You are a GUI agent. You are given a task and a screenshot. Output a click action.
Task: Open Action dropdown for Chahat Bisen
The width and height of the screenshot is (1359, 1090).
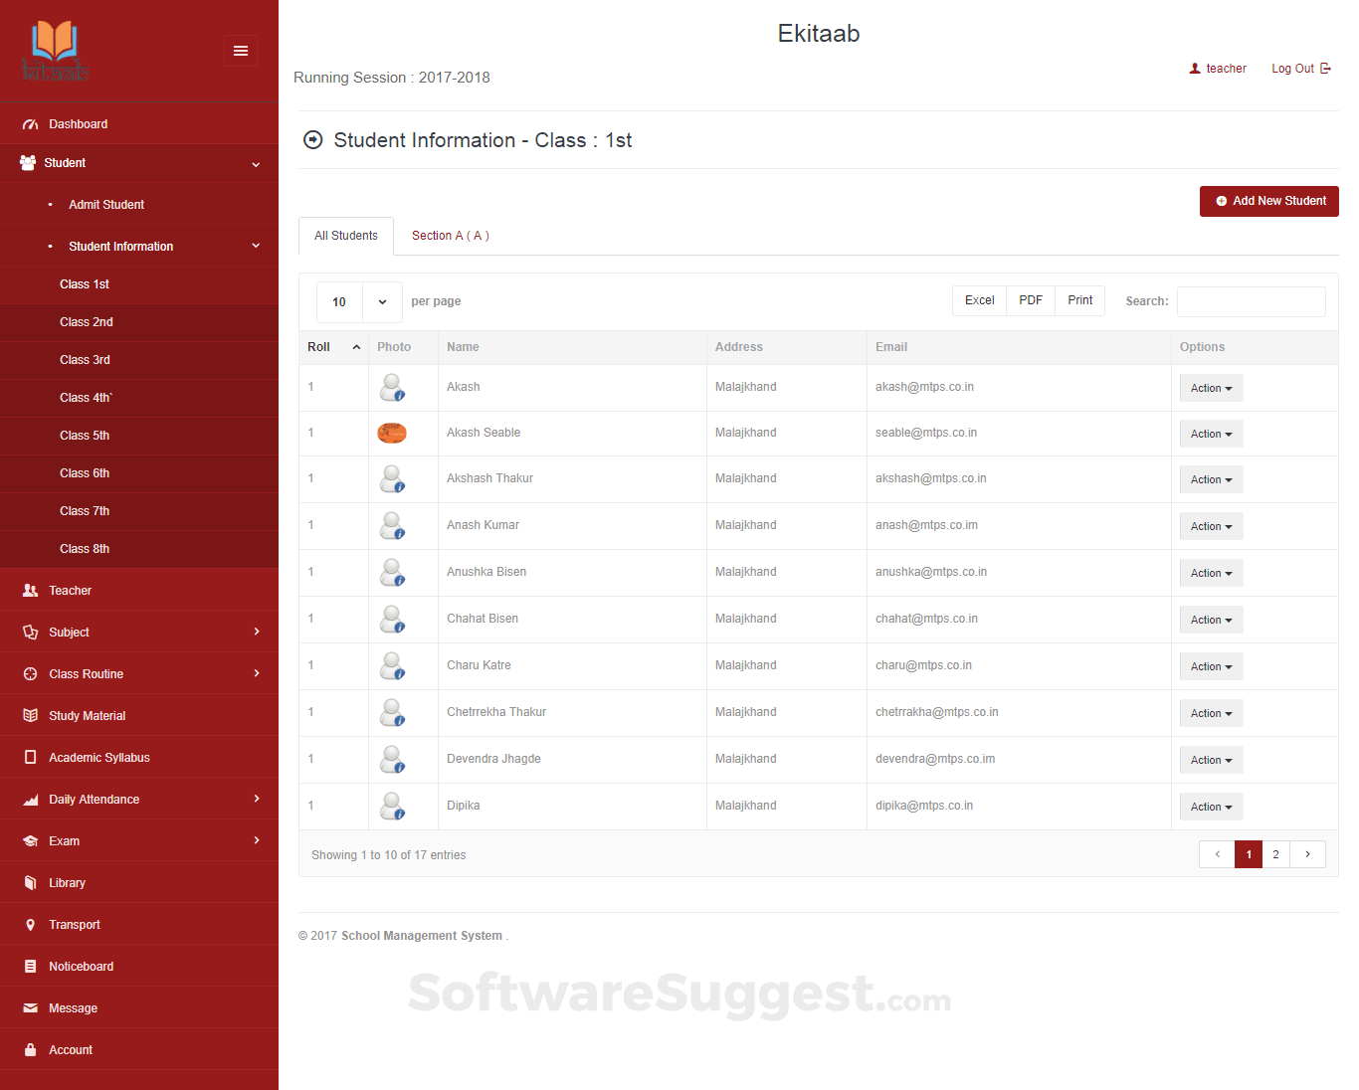tap(1211, 620)
